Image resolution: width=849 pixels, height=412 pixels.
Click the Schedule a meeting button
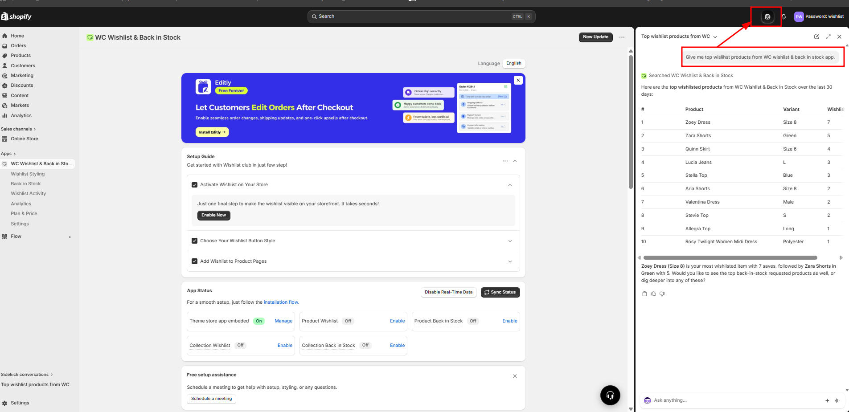pos(211,399)
